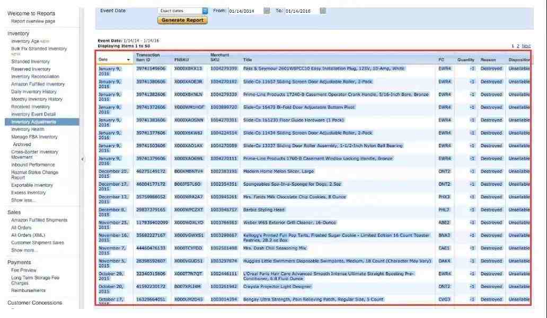Open Weber W65 Exterior Grill Cleaner title
The height and width of the screenshot is (318, 547).
(x=289, y=223)
